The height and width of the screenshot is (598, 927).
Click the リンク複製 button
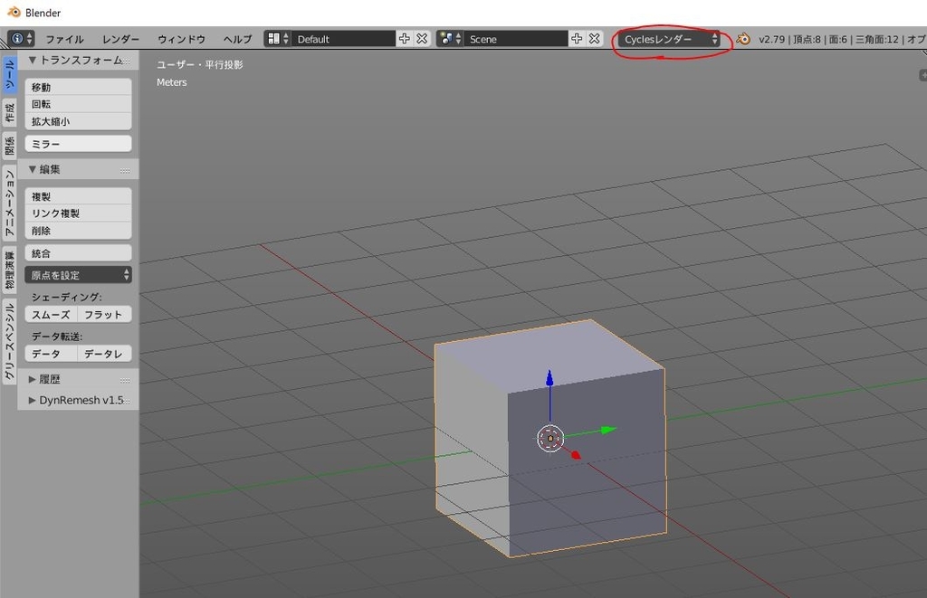(x=78, y=214)
